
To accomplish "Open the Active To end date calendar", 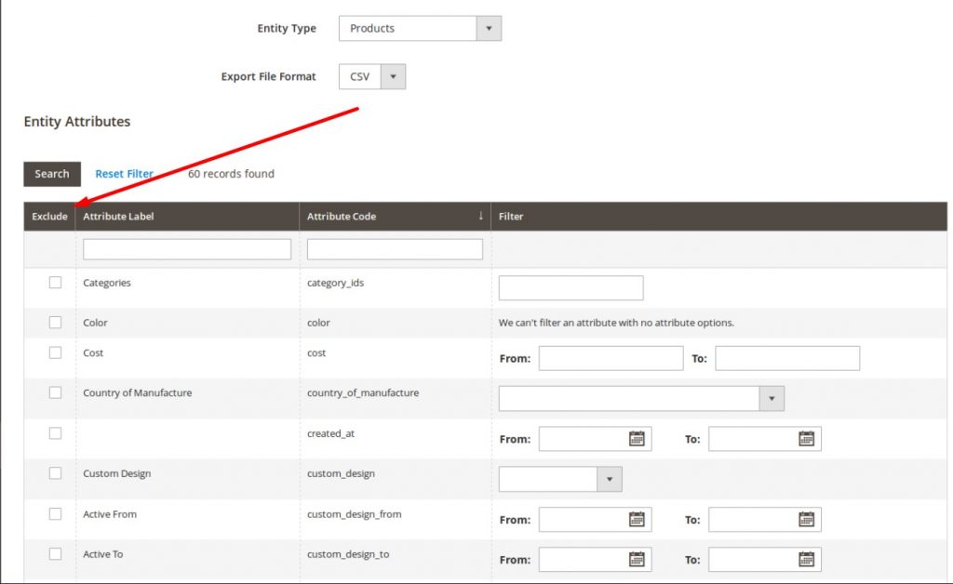I will coord(807,559).
